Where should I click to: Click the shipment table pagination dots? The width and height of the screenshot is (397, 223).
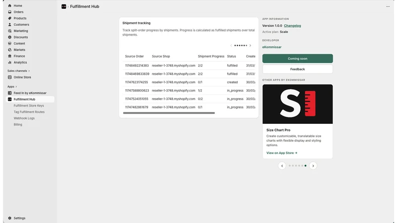click(x=241, y=46)
